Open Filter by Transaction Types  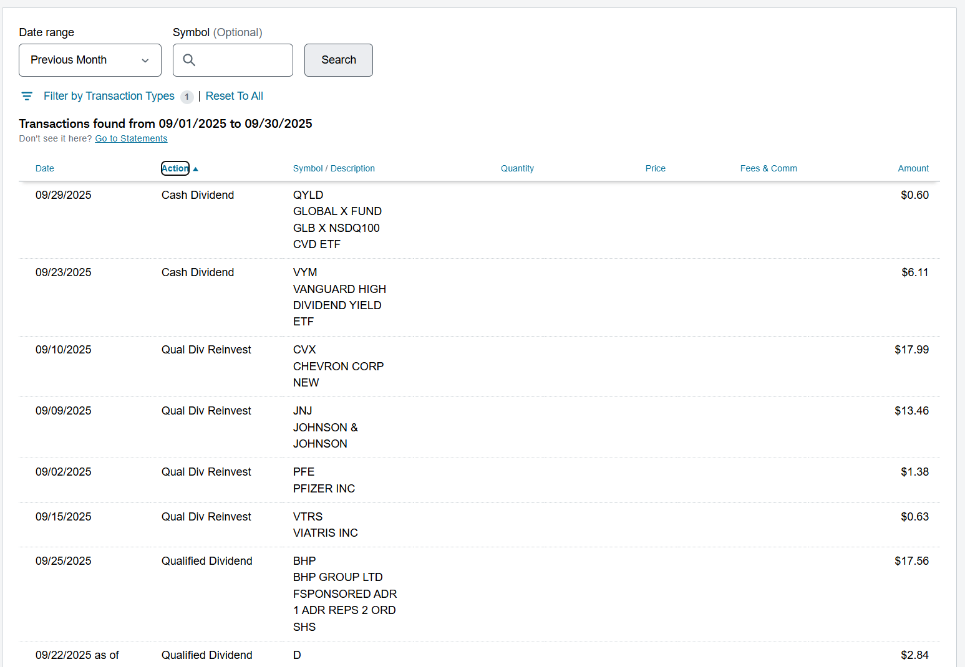[109, 96]
